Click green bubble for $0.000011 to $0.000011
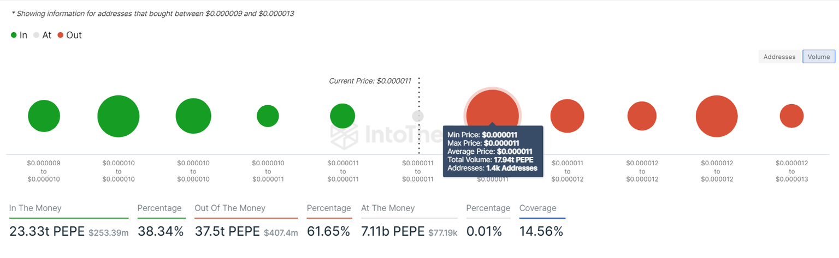Screen dimensions: 839x258 coord(342,116)
